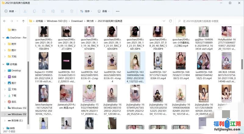Open the 查看 (View) dropdown menu
Viewport: 244px width, 134px height.
(x=104, y=11)
